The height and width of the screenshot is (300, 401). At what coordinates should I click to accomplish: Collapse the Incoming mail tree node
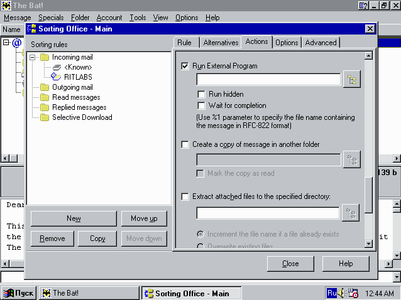(32, 57)
